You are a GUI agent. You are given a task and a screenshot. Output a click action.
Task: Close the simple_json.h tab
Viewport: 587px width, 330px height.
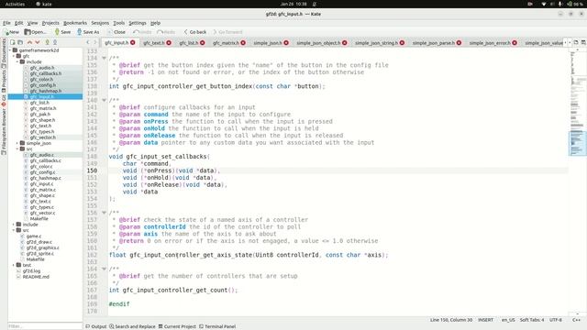tap(286, 43)
